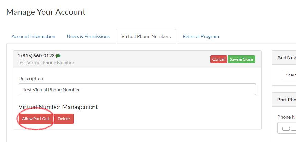Switch to the Users & Permissions tab
This screenshot has height=142, width=296.
[88, 36]
